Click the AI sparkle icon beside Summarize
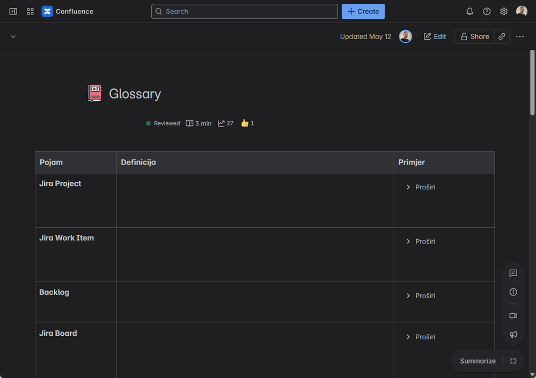 click(x=513, y=361)
